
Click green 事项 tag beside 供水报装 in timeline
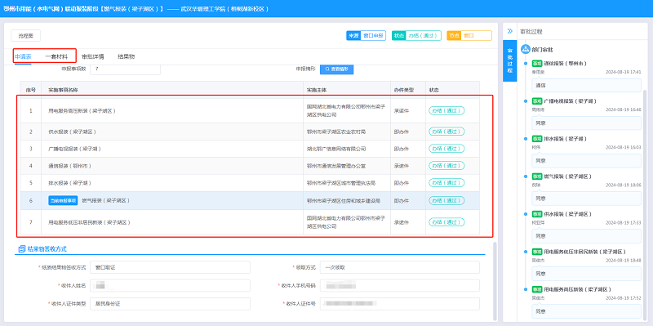[x=537, y=214]
